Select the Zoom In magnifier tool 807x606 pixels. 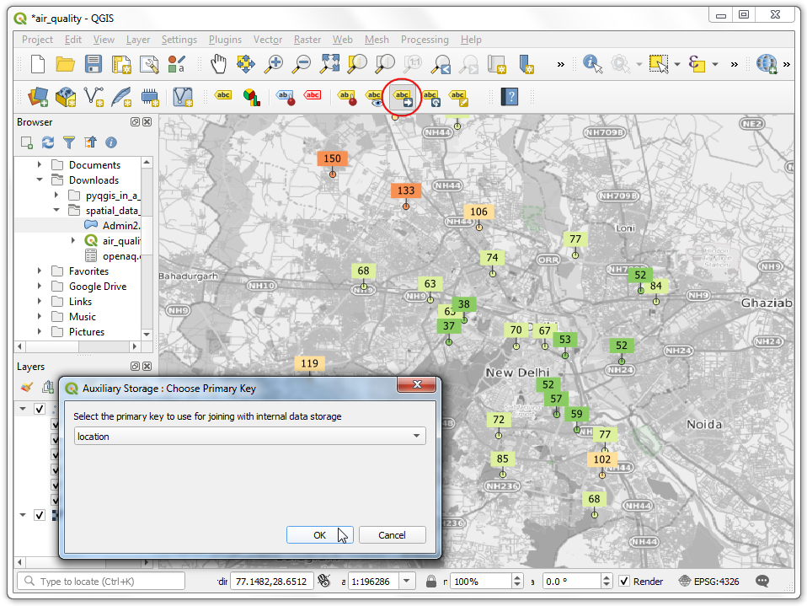click(274, 64)
